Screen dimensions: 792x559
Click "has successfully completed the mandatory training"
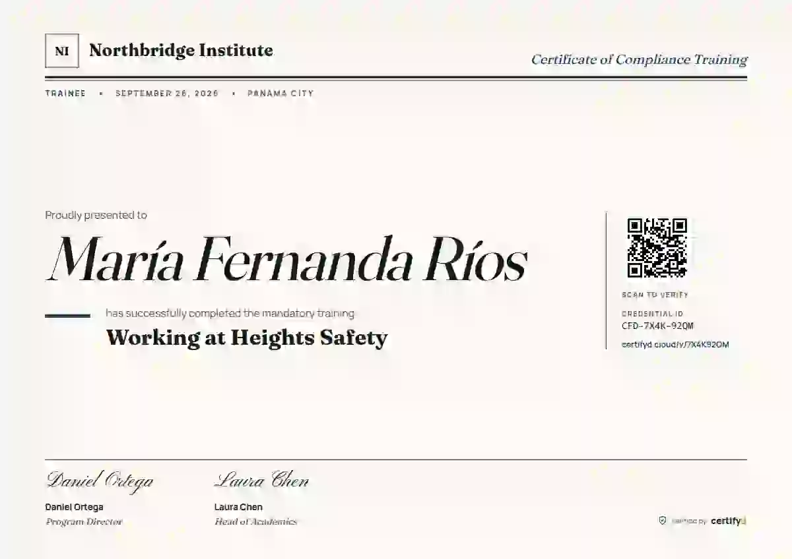pos(230,313)
